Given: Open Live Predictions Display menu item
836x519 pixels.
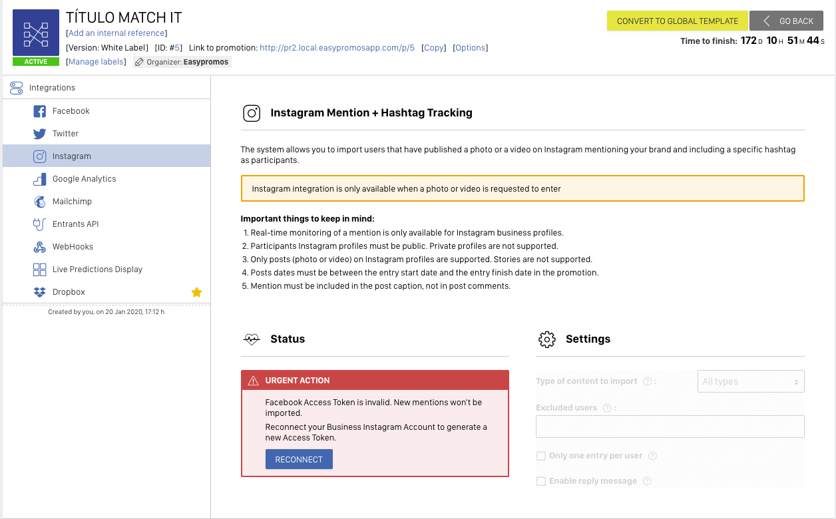Looking at the screenshot, I should (106, 269).
